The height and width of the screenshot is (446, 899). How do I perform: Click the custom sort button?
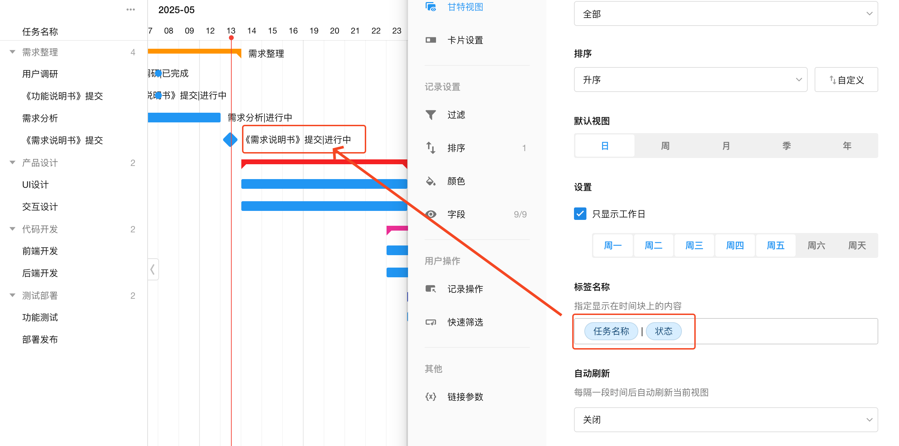click(x=846, y=80)
